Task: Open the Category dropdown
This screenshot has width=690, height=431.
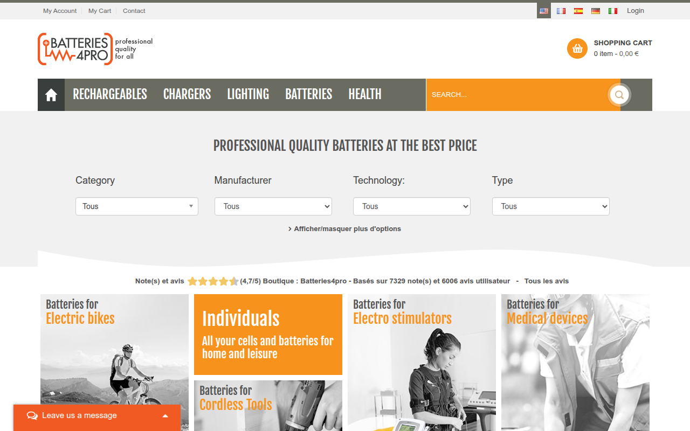Action: click(137, 206)
